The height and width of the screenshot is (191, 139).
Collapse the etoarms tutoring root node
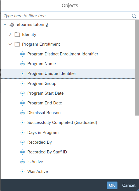(x=5, y=25)
